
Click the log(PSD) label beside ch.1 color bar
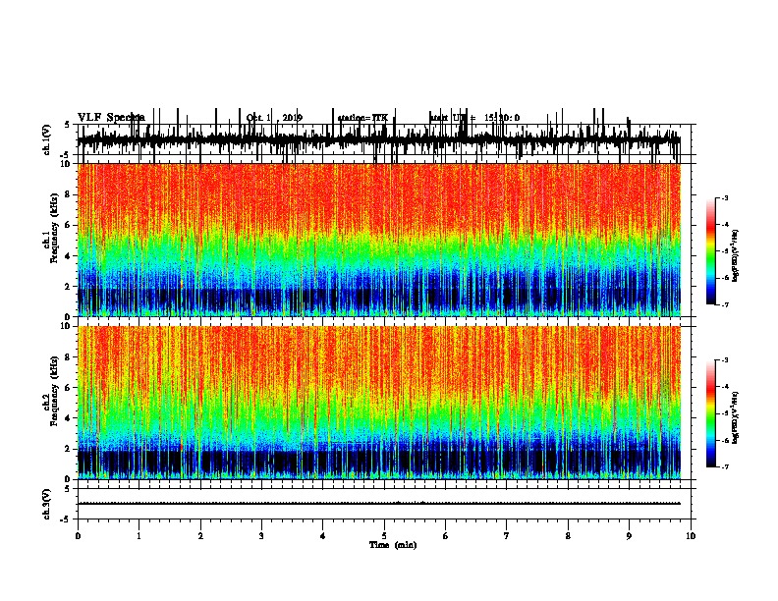click(x=736, y=255)
